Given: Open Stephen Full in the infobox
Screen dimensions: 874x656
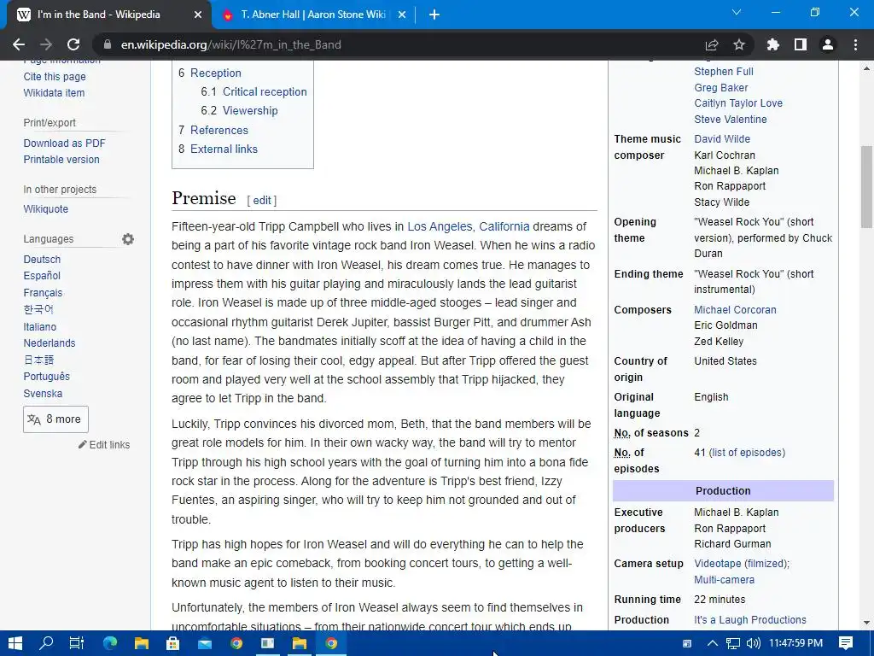Looking at the screenshot, I should 724,72.
